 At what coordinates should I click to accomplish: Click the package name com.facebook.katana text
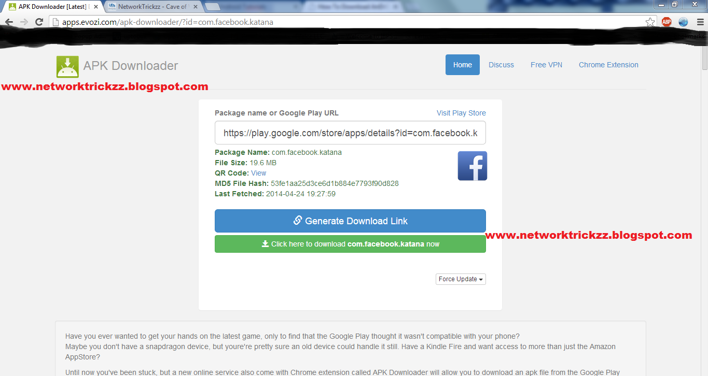(x=307, y=152)
